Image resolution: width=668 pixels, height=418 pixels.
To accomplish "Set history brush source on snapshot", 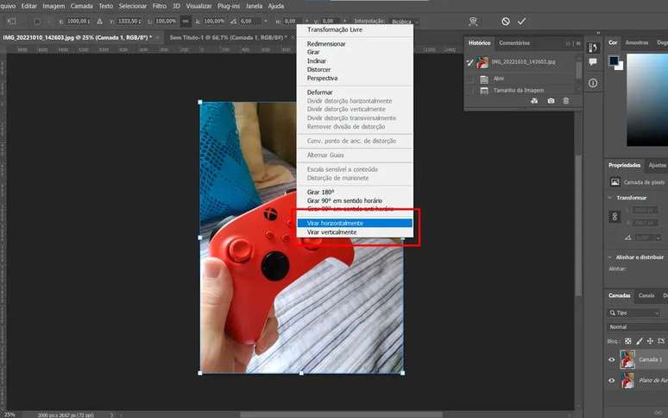I will tap(469, 63).
